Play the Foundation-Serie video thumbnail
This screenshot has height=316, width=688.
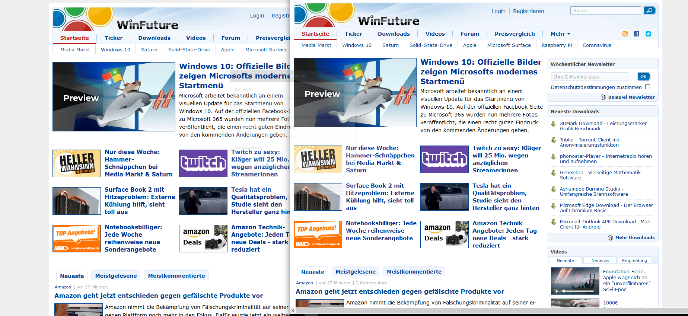[x=575, y=281]
